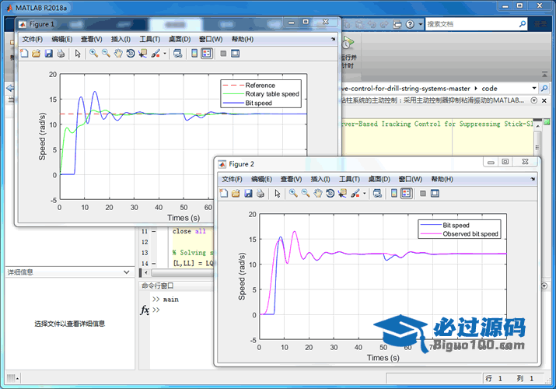Click Show Plot Tools icon in Figure 1
This screenshot has width=556, height=389.
tap(235, 54)
